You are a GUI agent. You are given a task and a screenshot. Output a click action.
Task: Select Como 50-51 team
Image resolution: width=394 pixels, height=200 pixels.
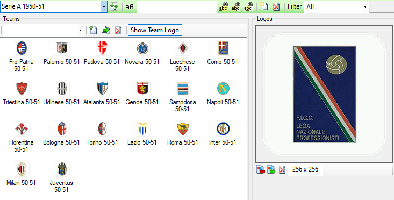(223, 53)
